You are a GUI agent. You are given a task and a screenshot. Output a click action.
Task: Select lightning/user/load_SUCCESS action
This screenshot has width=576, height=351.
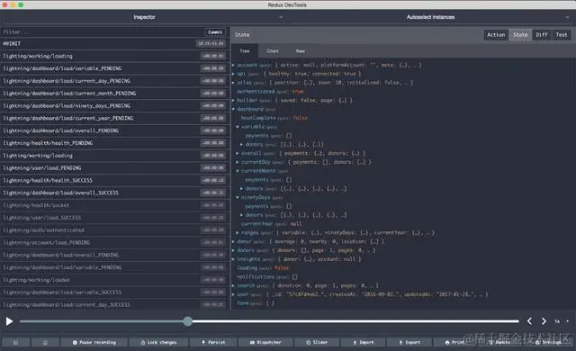pyautogui.click(x=114, y=218)
